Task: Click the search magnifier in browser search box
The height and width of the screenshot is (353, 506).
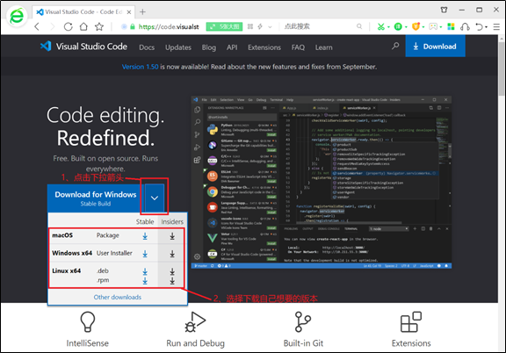Action: [359, 26]
